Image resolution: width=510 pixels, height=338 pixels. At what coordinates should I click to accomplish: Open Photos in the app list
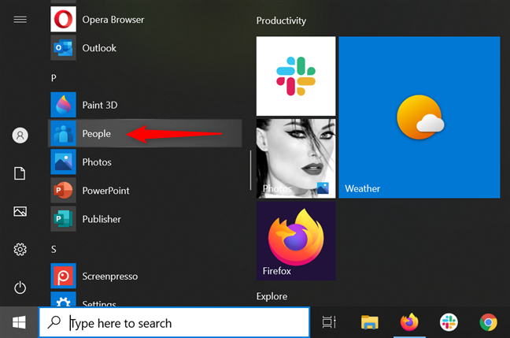coord(145,162)
